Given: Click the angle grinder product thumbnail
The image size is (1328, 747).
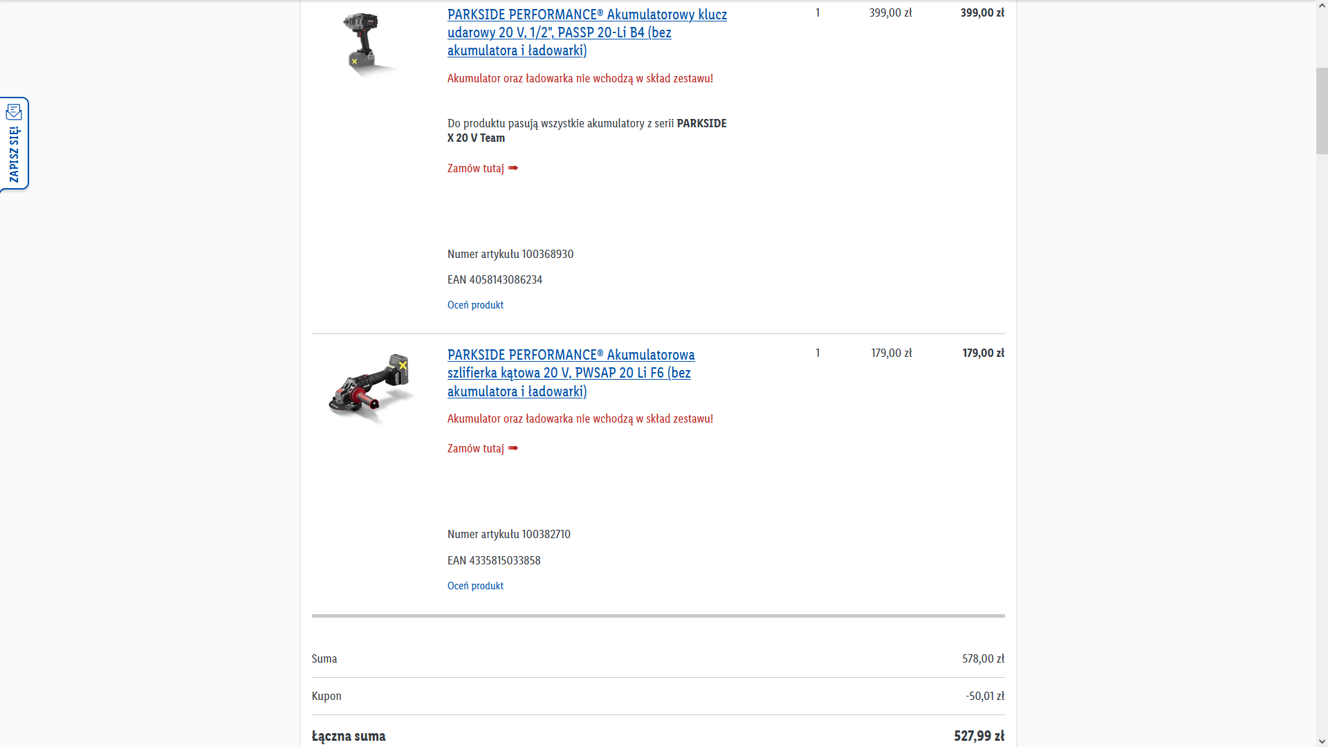Looking at the screenshot, I should (x=370, y=389).
